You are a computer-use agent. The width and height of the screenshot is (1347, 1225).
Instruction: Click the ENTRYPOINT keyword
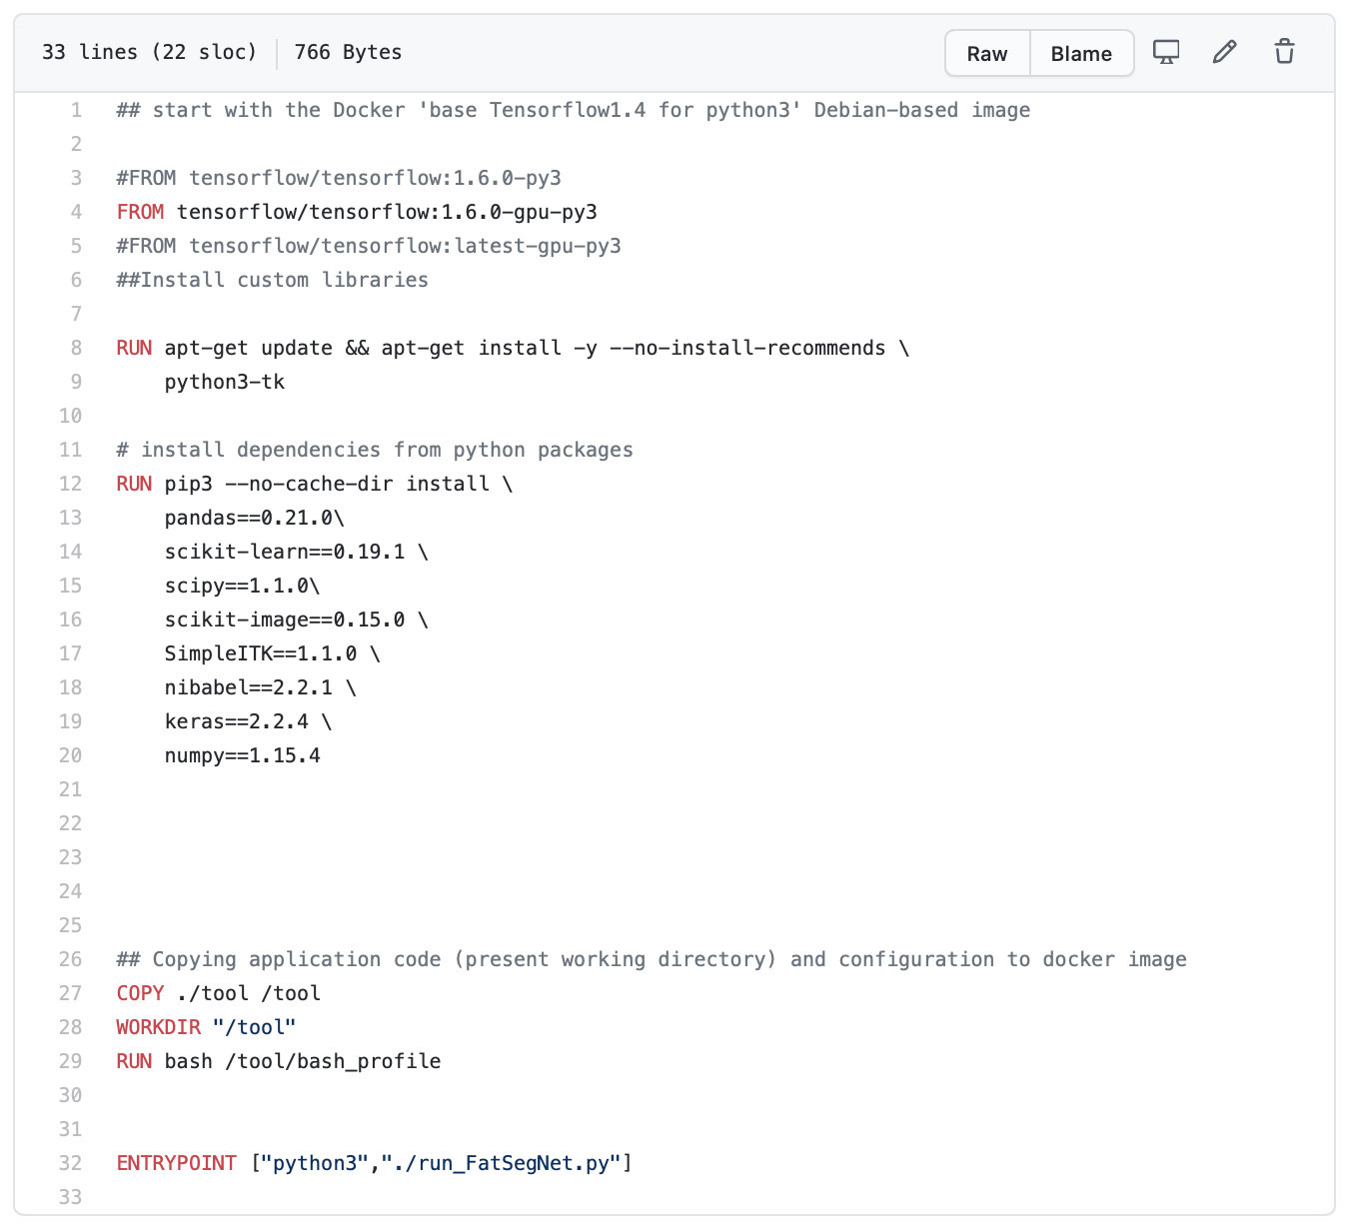176,1163
